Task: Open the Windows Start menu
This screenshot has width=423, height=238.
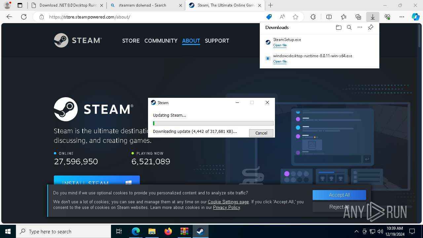Action: click(8, 231)
